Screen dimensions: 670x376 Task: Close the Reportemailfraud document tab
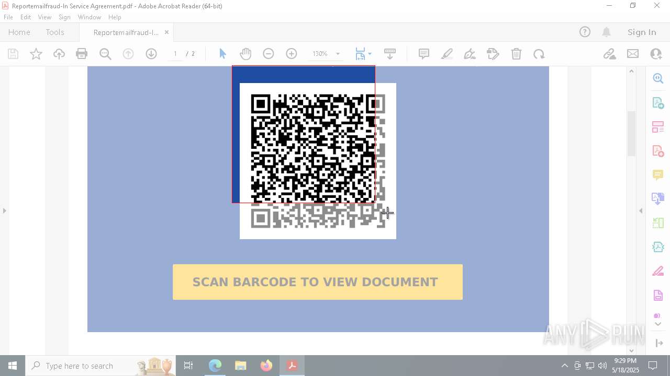coord(167,32)
